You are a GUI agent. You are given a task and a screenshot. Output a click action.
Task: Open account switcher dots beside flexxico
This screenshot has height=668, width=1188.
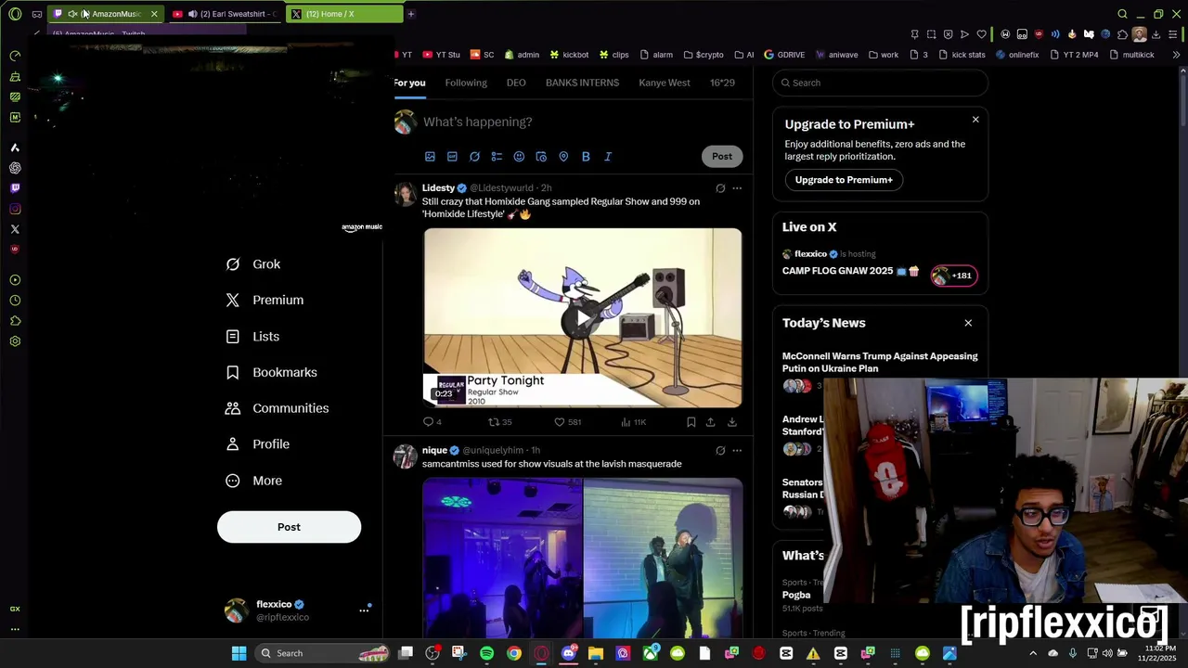tap(364, 610)
